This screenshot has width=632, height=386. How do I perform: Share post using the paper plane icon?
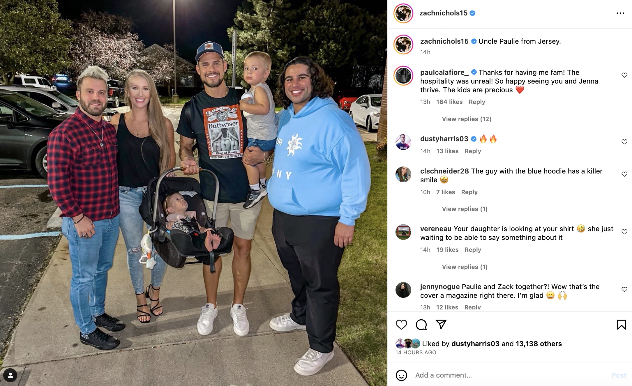pyautogui.click(x=441, y=324)
